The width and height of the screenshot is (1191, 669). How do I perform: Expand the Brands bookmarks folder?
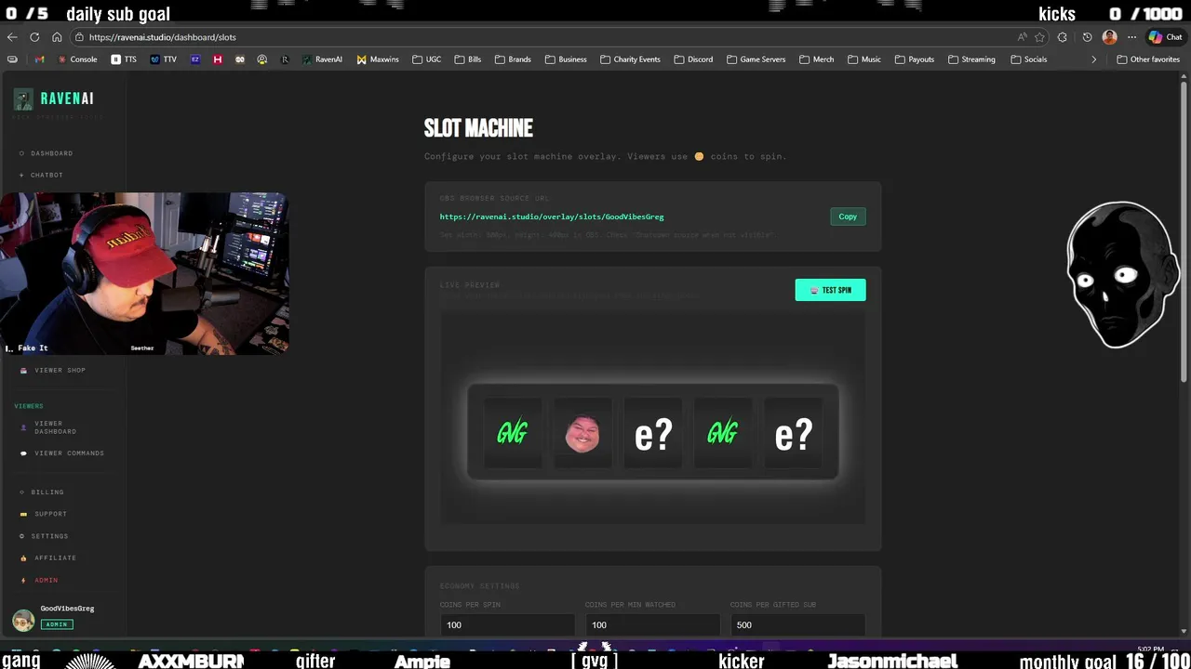click(x=513, y=59)
